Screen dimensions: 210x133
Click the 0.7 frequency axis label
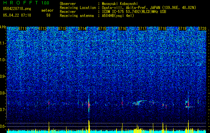click(3, 110)
